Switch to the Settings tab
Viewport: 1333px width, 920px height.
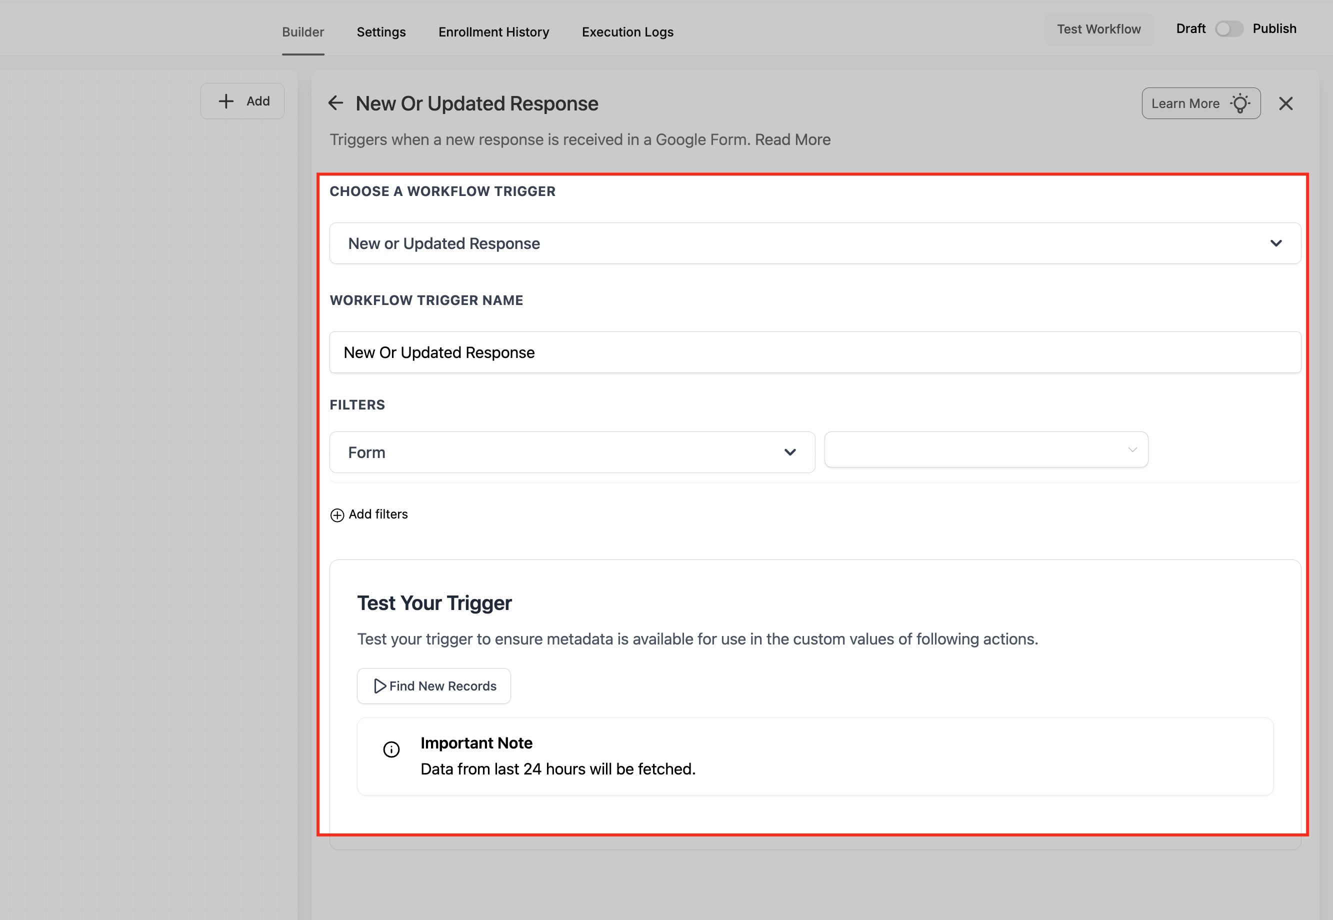point(381,32)
